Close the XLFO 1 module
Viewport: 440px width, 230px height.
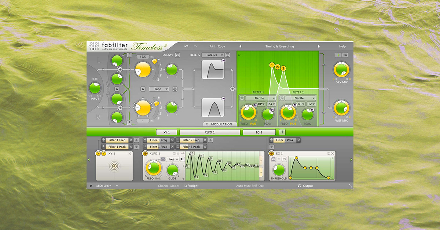click(x=178, y=153)
